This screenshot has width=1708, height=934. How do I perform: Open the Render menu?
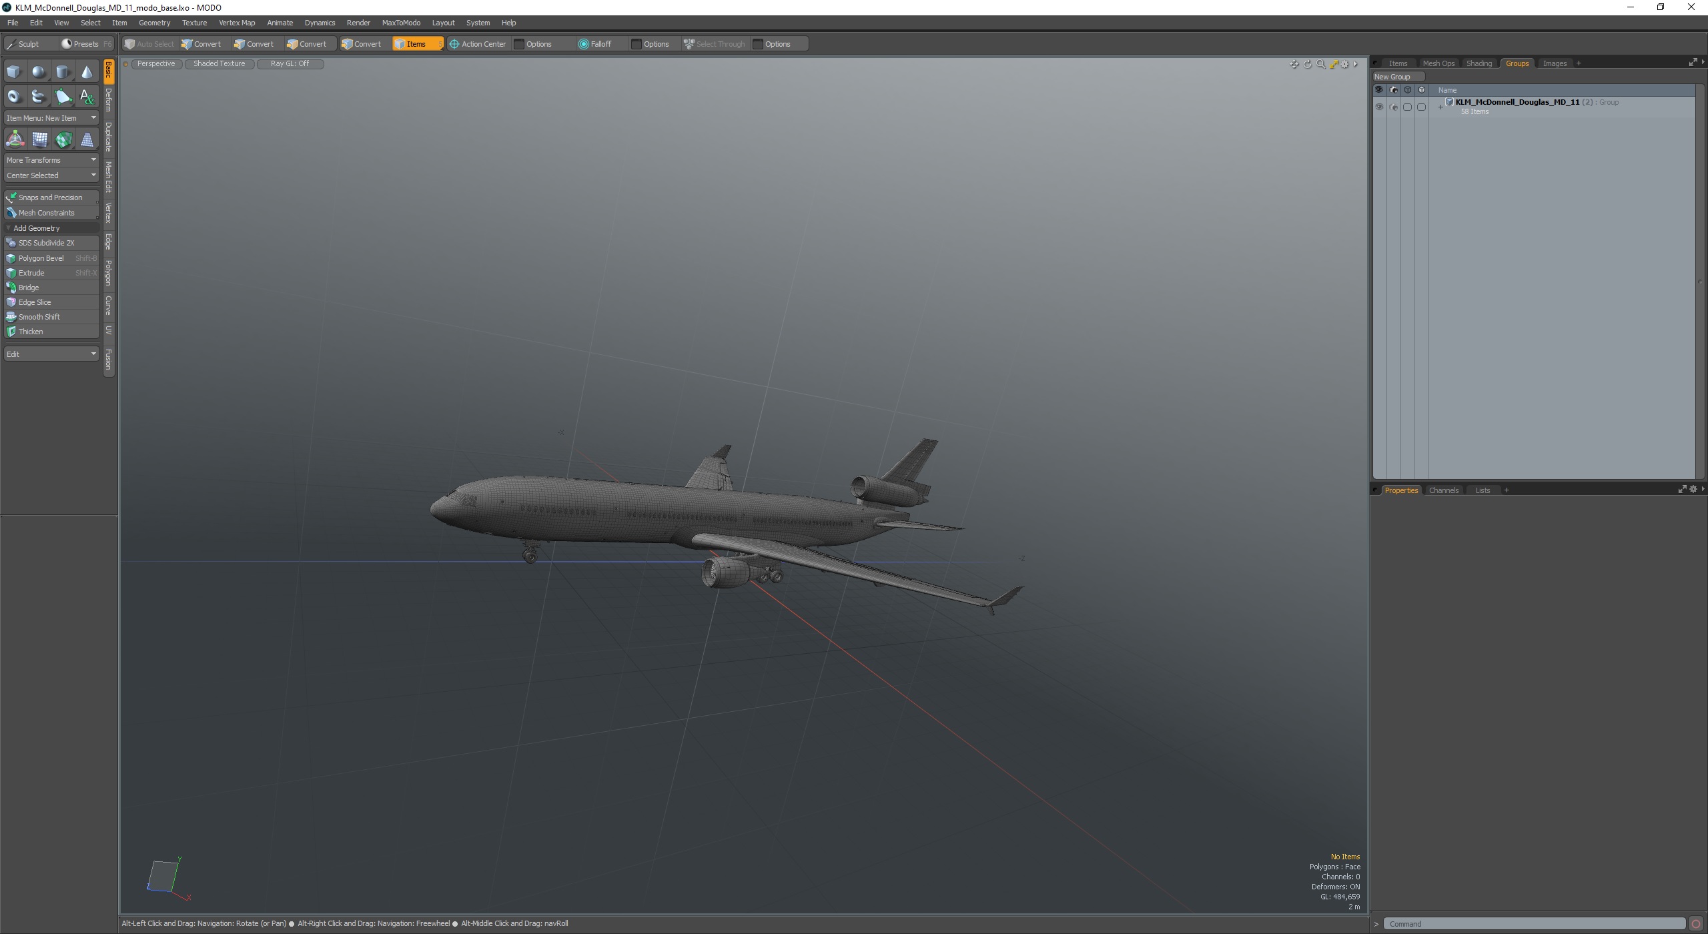tap(358, 23)
